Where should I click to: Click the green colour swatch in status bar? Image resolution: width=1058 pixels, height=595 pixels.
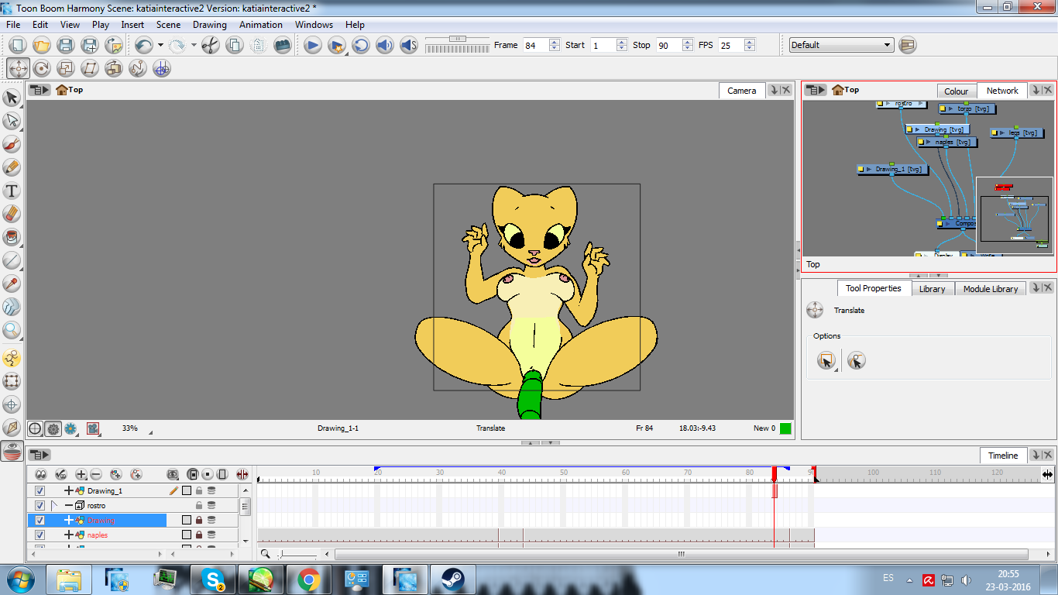(785, 428)
